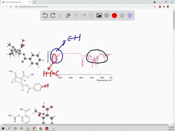Select the pointer cursor tool
Screen dimensions: 175x131
61,16
